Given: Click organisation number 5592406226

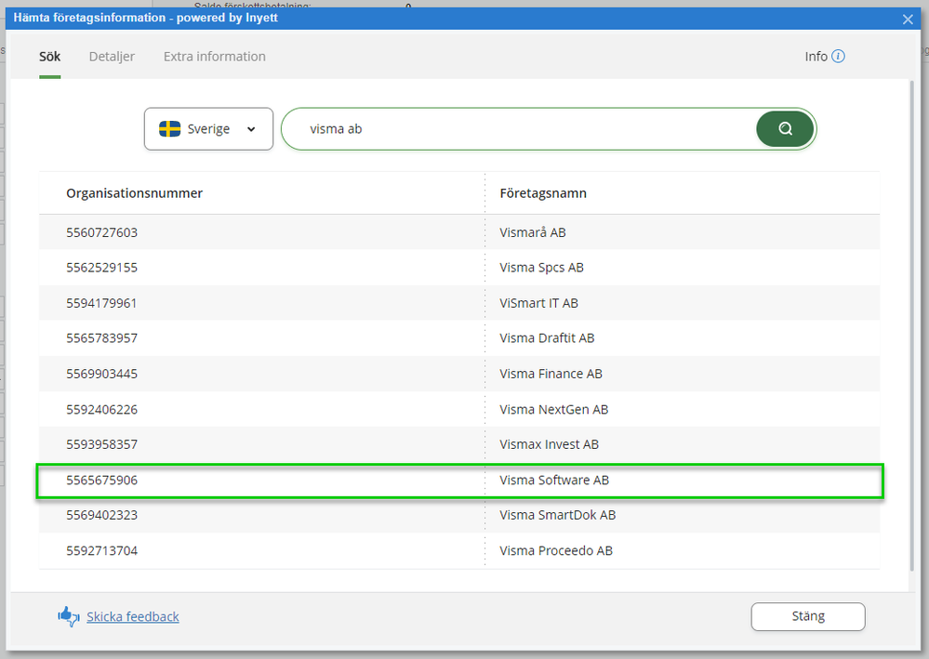Looking at the screenshot, I should [102, 409].
